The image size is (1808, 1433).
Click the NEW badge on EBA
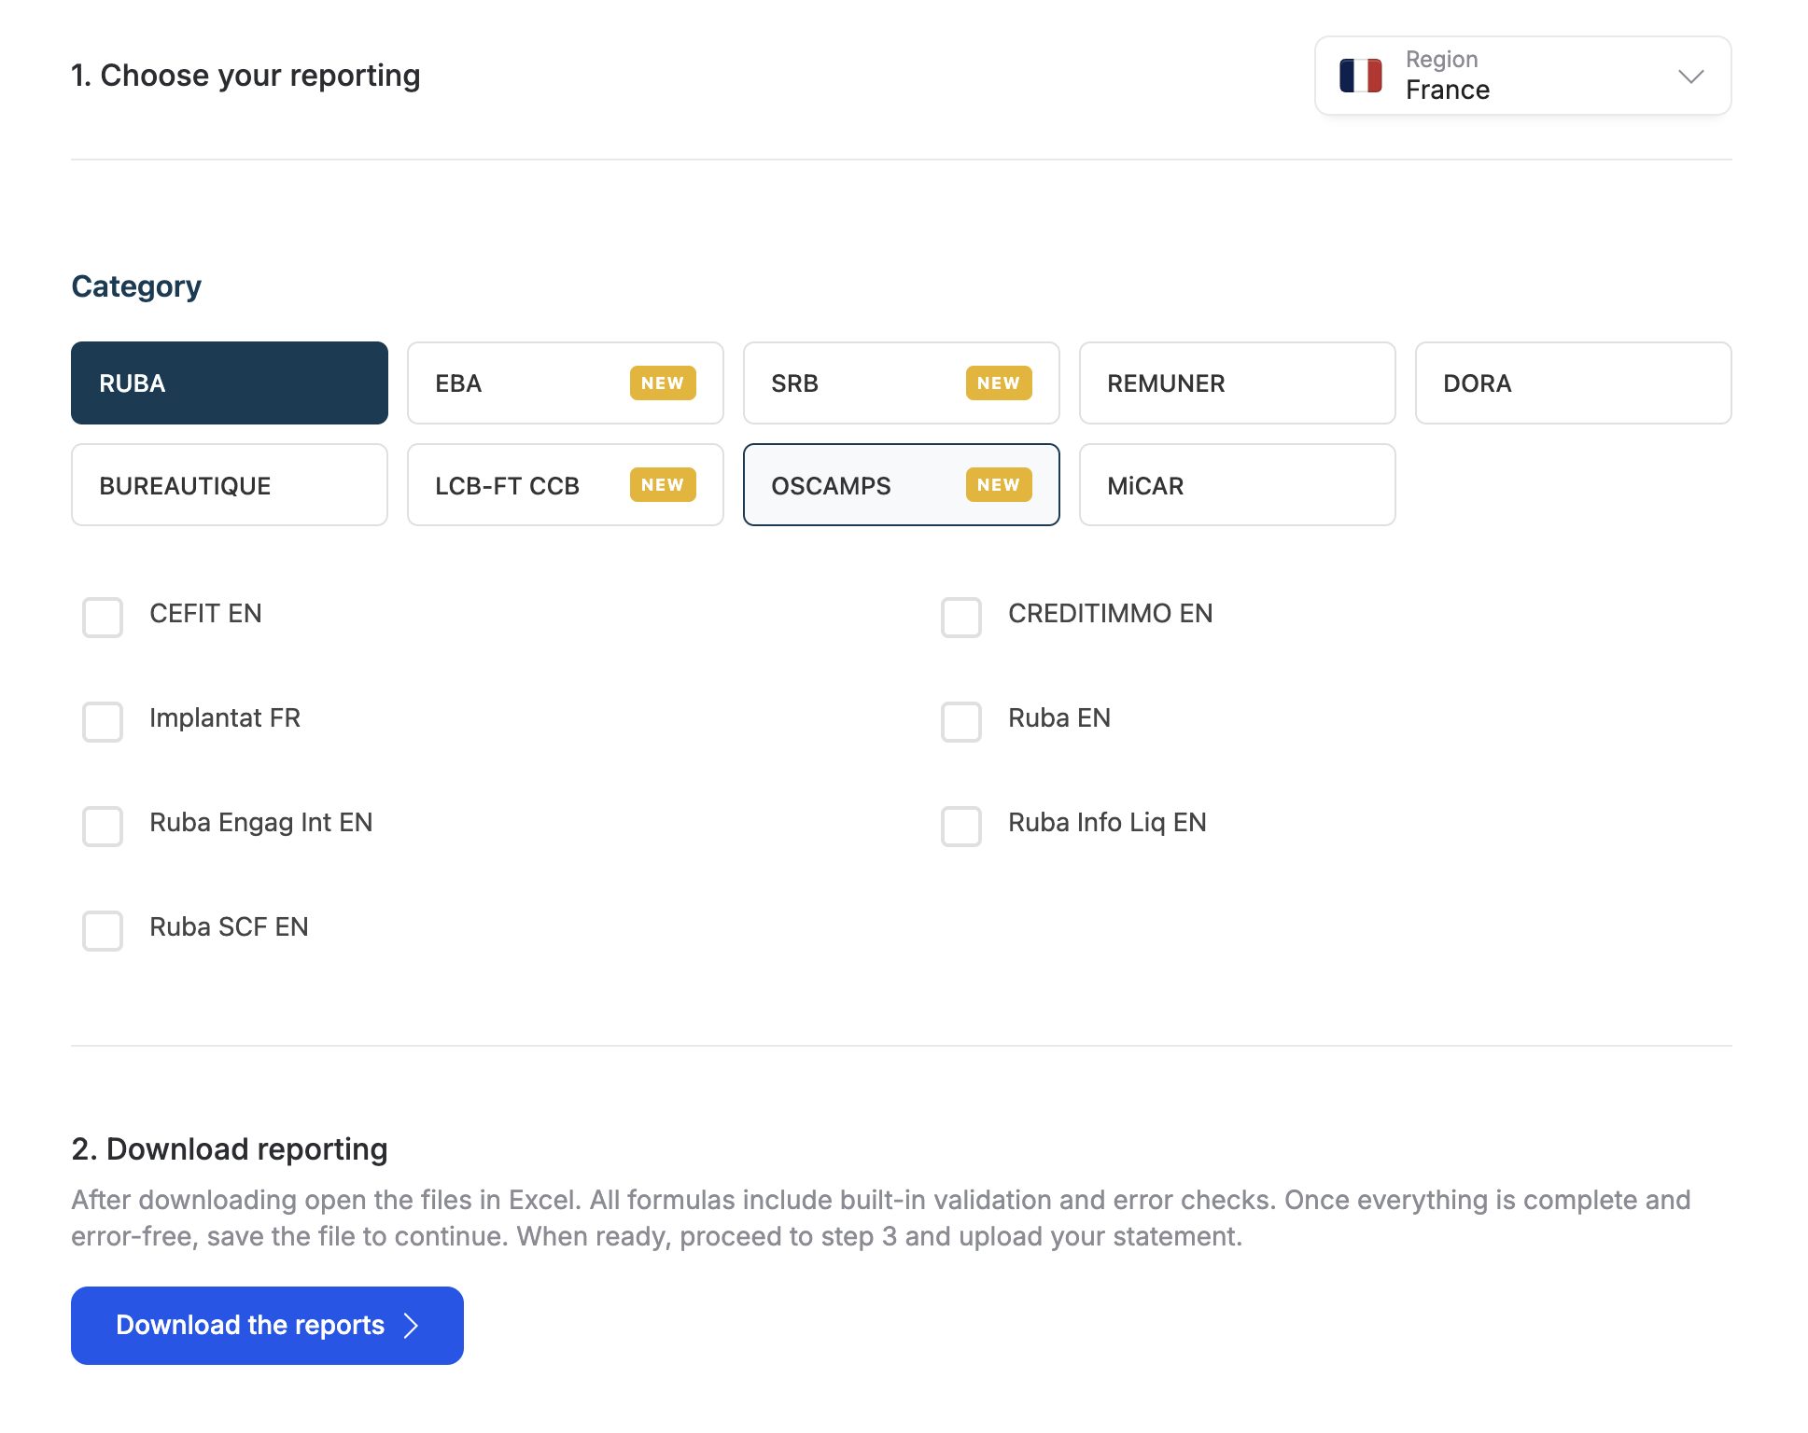tap(663, 383)
